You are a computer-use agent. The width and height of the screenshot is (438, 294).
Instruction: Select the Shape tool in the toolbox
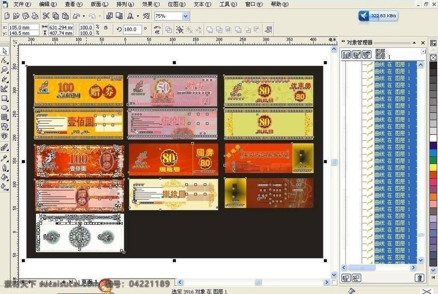point(5,60)
